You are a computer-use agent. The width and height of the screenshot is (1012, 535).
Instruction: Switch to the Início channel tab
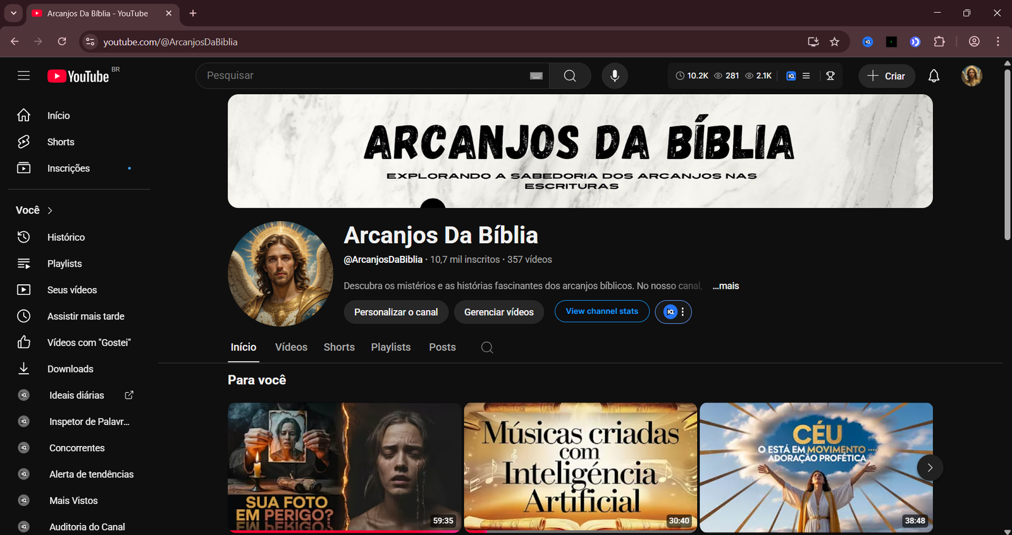click(x=244, y=347)
